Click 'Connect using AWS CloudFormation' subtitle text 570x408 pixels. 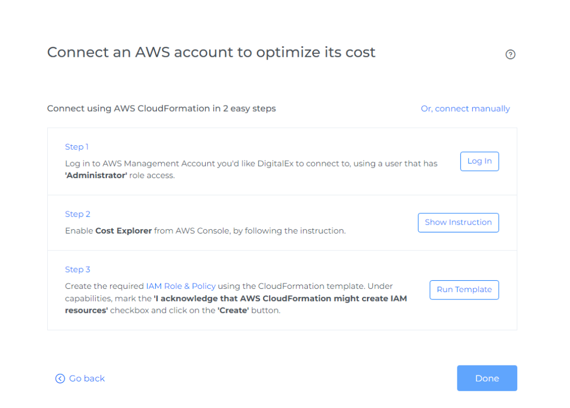point(161,109)
